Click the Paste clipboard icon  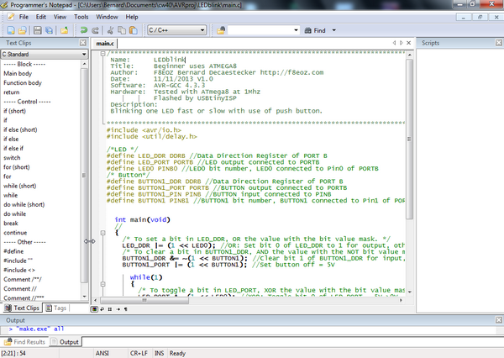click(134, 30)
